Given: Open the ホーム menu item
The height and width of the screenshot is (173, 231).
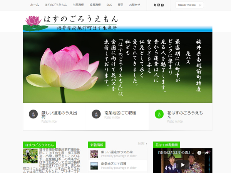Looking at the screenshot, I should (34, 5).
